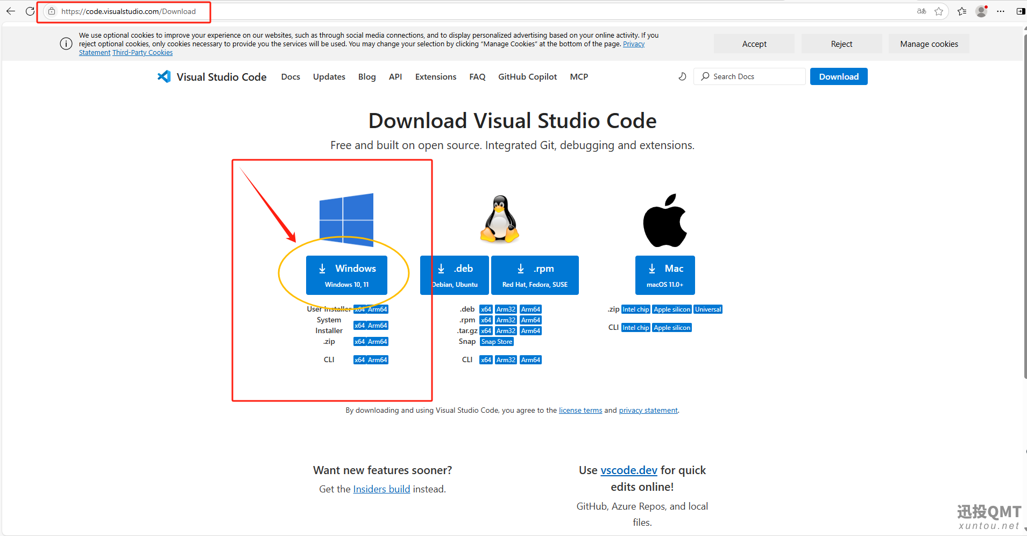Download Windows CLI x64
The width and height of the screenshot is (1027, 536).
click(x=360, y=360)
